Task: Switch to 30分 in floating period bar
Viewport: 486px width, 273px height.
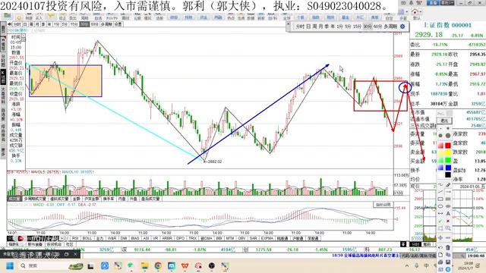Action: pos(368,27)
